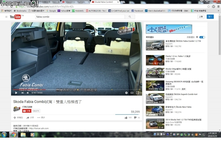Open the three-dot more options menu
The width and height of the screenshot is (221, 161).
pyautogui.click(x=41, y=118)
